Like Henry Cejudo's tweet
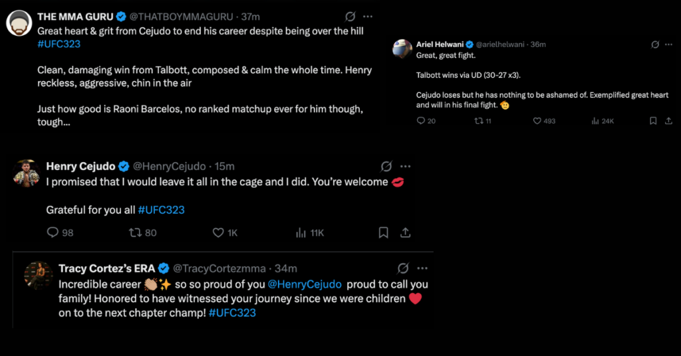This screenshot has width=681, height=356. (x=217, y=232)
